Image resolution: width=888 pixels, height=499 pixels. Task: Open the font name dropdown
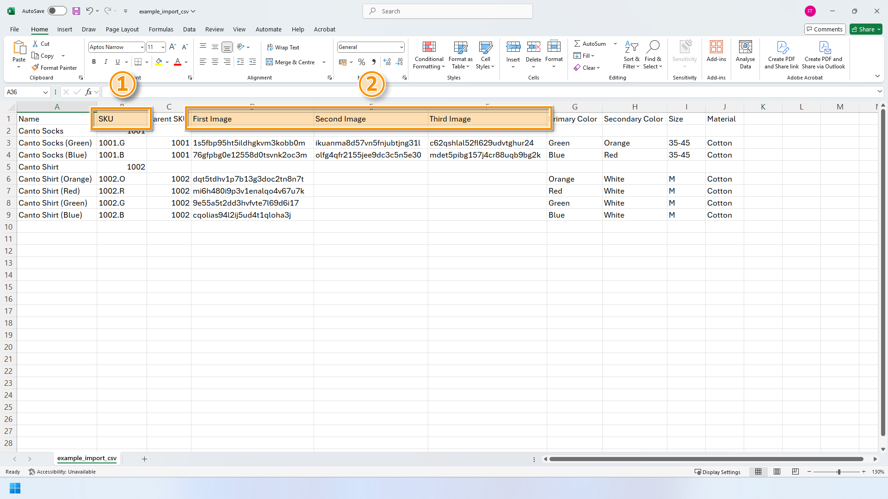[x=142, y=47]
